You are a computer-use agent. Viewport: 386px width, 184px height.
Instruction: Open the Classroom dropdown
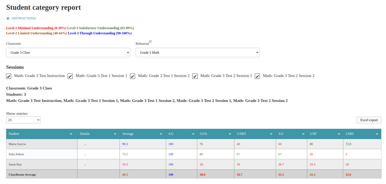68,52
